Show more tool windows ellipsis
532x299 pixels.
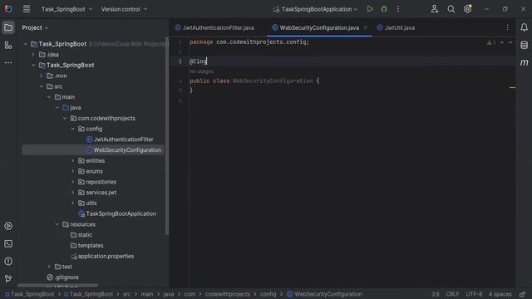[8, 63]
